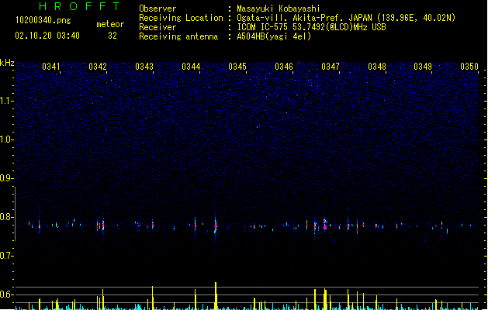Image resolution: width=488 pixels, height=310 pixels.
Task: Select the A504HB(yagi 4el) antenna text
Action: (274, 36)
